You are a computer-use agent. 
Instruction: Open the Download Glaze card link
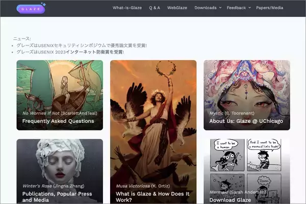point(230,200)
